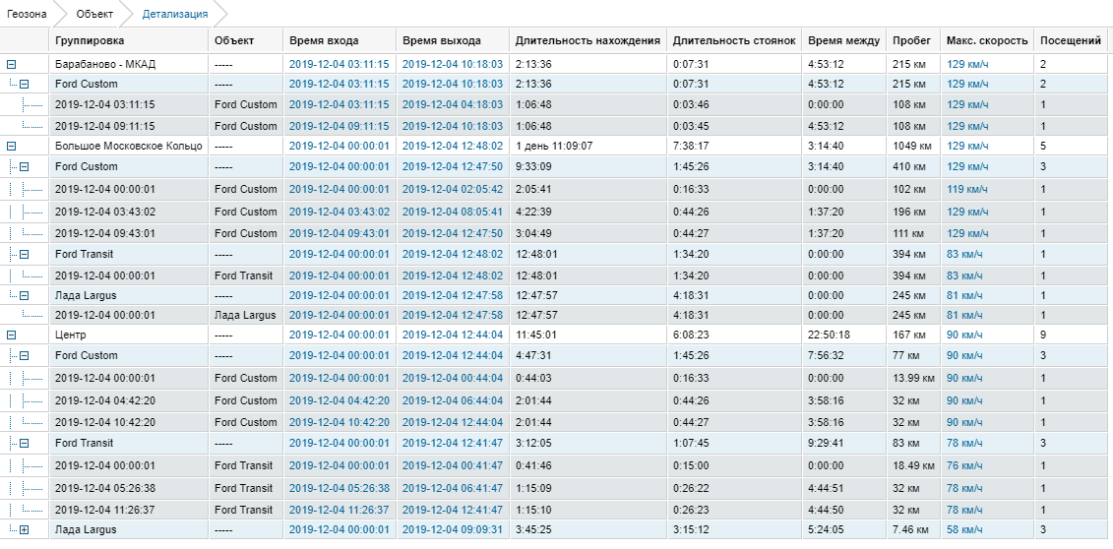Switch to the Геозона tab
The width and height of the screenshot is (1113, 549).
coord(28,15)
